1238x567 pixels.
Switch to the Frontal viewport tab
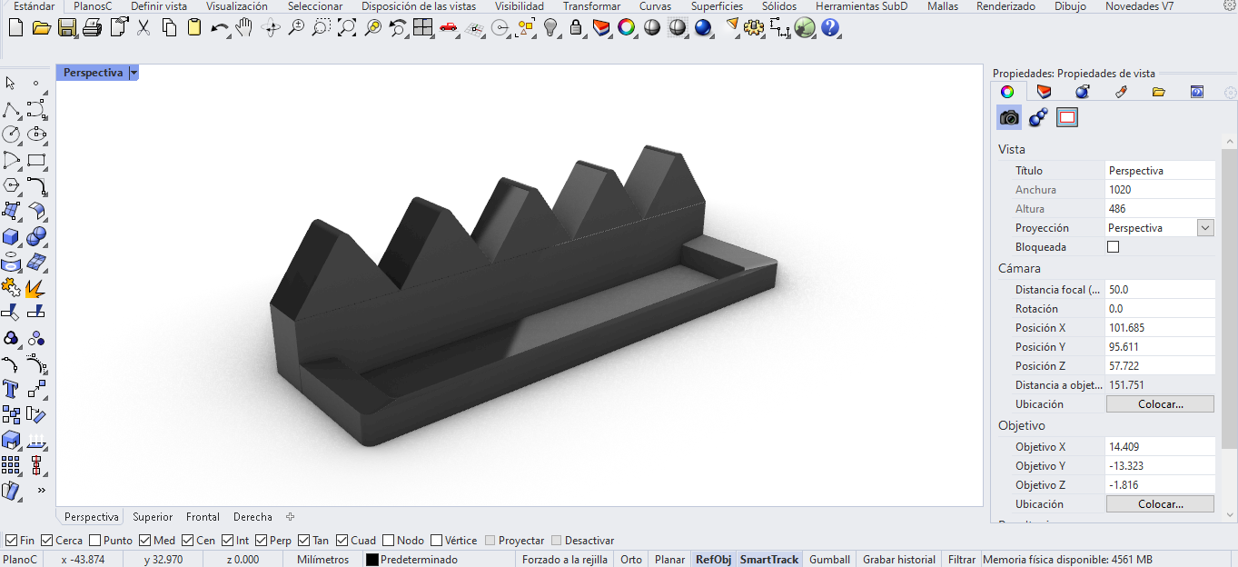[203, 517]
